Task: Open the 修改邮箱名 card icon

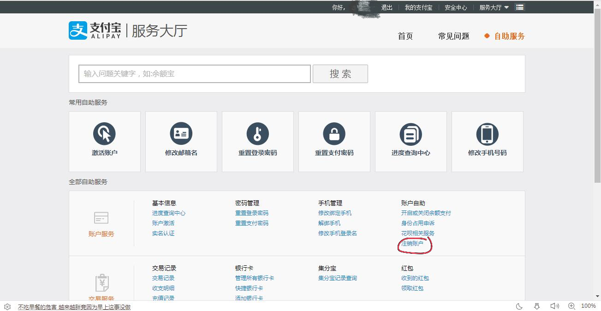Action: [x=181, y=134]
